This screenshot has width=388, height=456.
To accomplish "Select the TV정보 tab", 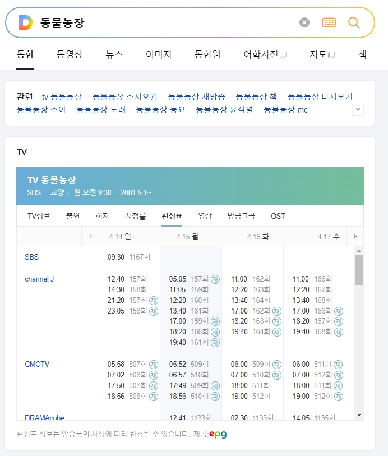I will (39, 216).
